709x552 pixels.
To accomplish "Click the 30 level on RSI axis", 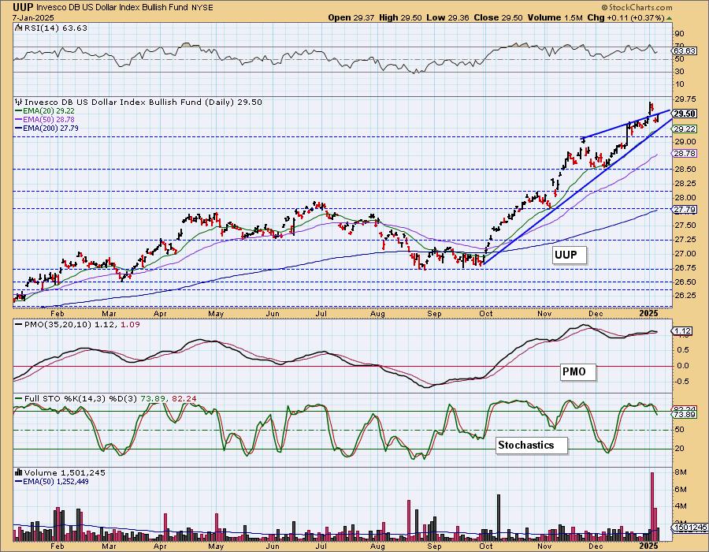I will [x=679, y=72].
